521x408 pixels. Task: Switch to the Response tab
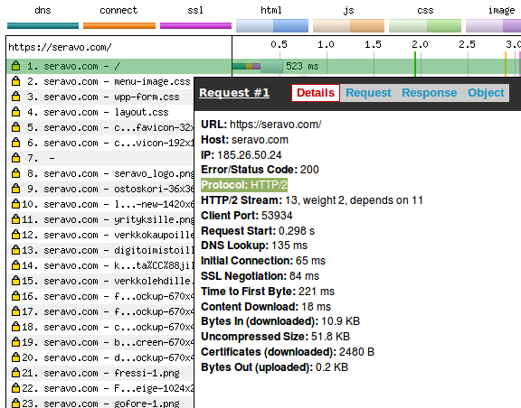[x=430, y=93]
